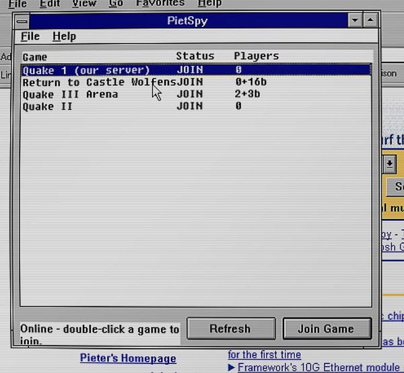Screen dimensions: 404x373
Task: Open the browser's View menu behind PietSpy
Action: pyautogui.click(x=84, y=3)
